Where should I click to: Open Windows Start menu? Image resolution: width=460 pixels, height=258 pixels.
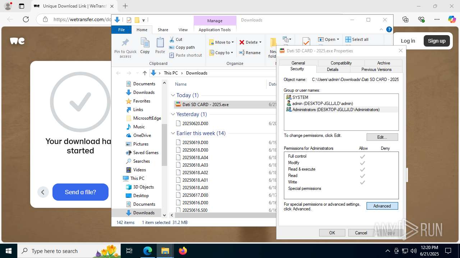(x=9, y=251)
